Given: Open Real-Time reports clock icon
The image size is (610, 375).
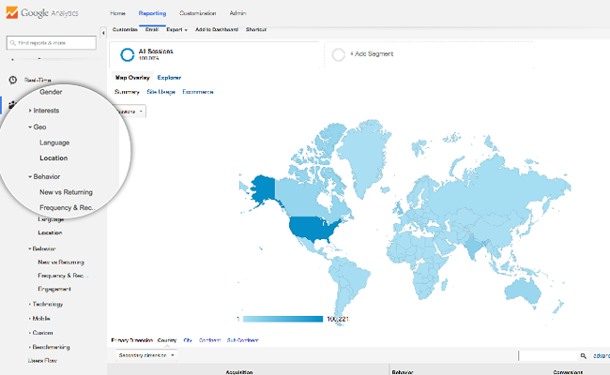Looking at the screenshot, I should (x=13, y=80).
